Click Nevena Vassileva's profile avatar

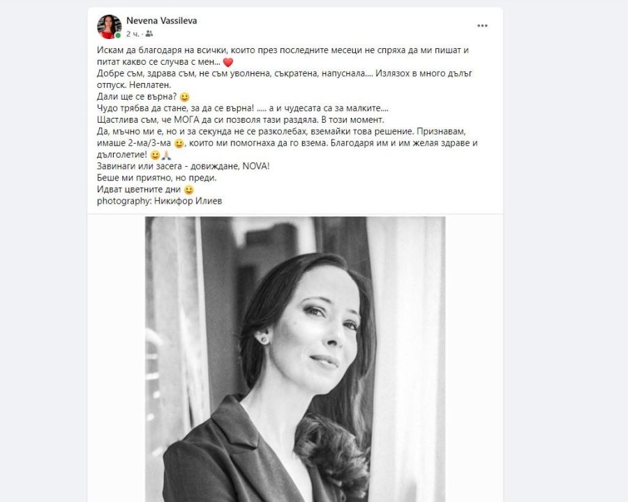[110, 26]
